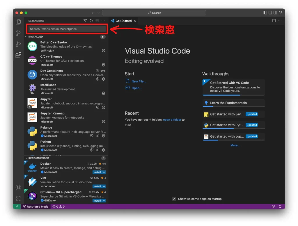Open Docker install dropdown arrow

click(104, 172)
